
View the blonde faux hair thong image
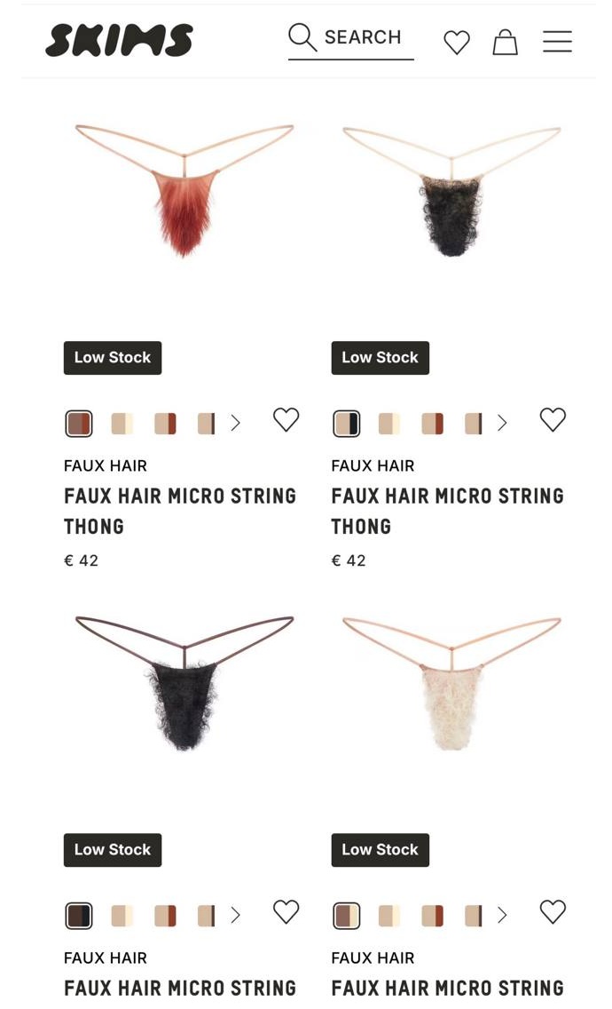(452, 683)
